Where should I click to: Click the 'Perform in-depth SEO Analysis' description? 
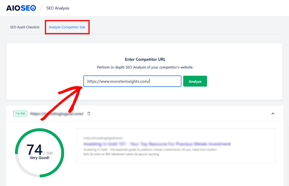coord(145,67)
